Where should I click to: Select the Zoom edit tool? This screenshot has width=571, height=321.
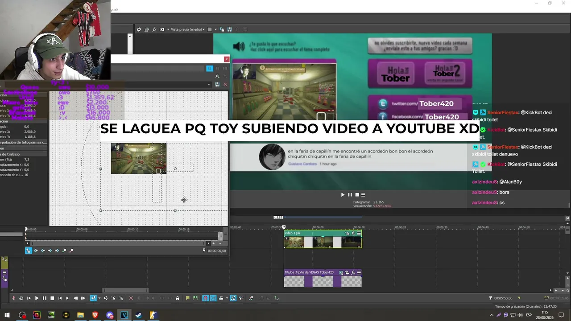point(121,298)
